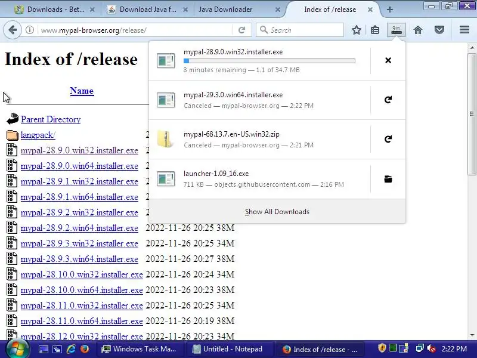477x358 pixels.
Task: Click the muted volume tray icon
Action: [431, 348]
